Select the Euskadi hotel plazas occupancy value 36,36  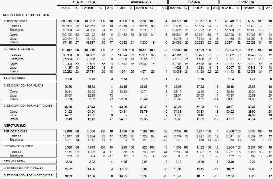pos(68,86)
